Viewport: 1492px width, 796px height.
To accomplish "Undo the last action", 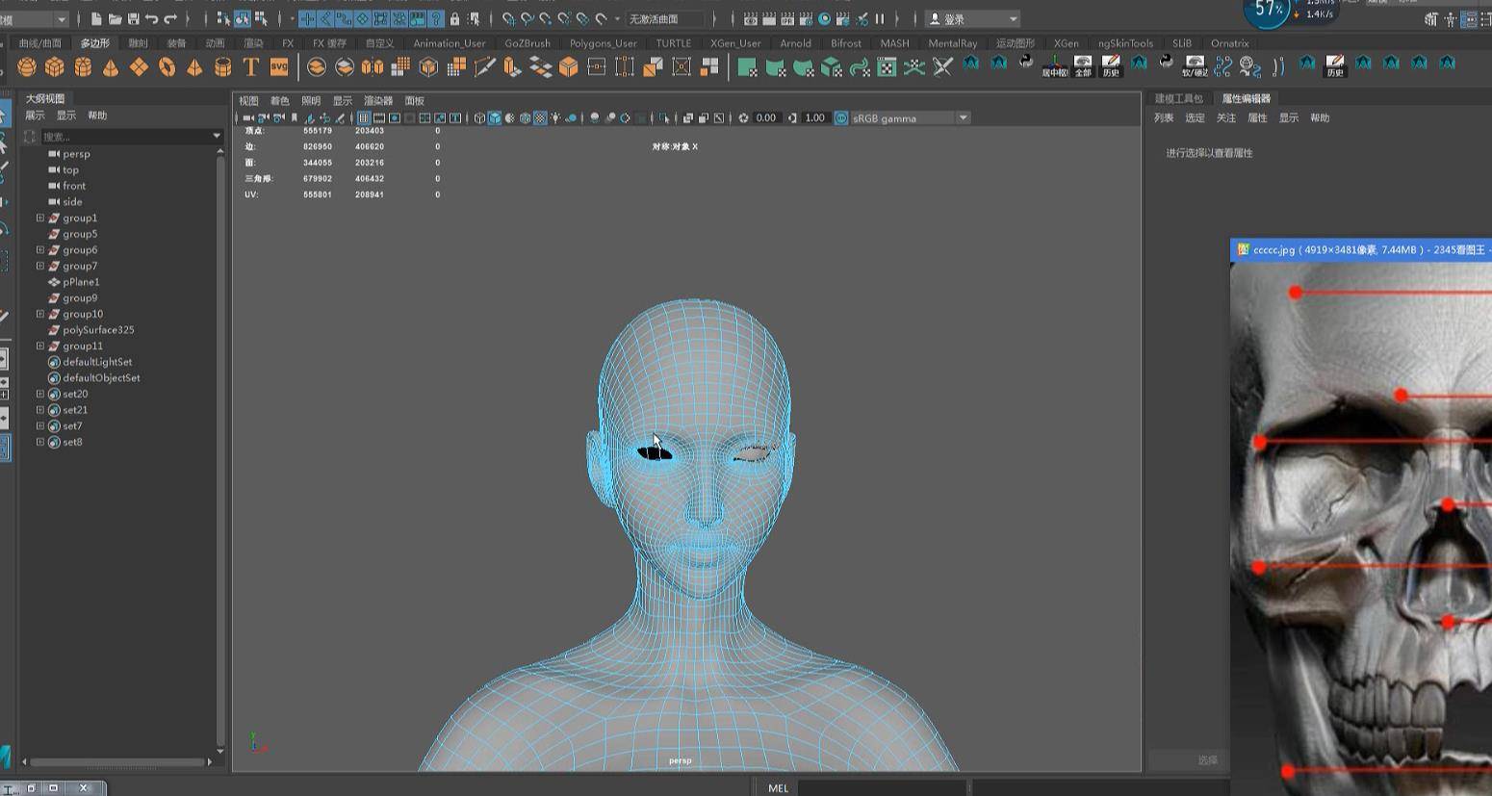I will (x=151, y=18).
